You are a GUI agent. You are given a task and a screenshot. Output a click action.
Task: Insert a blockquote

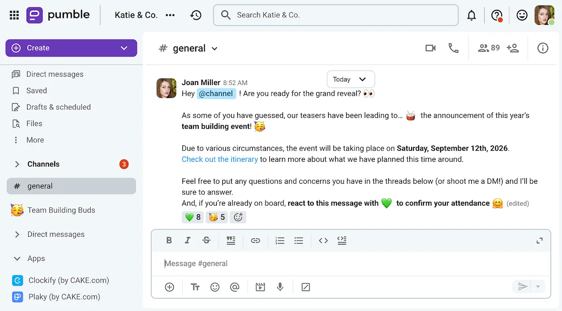(231, 240)
